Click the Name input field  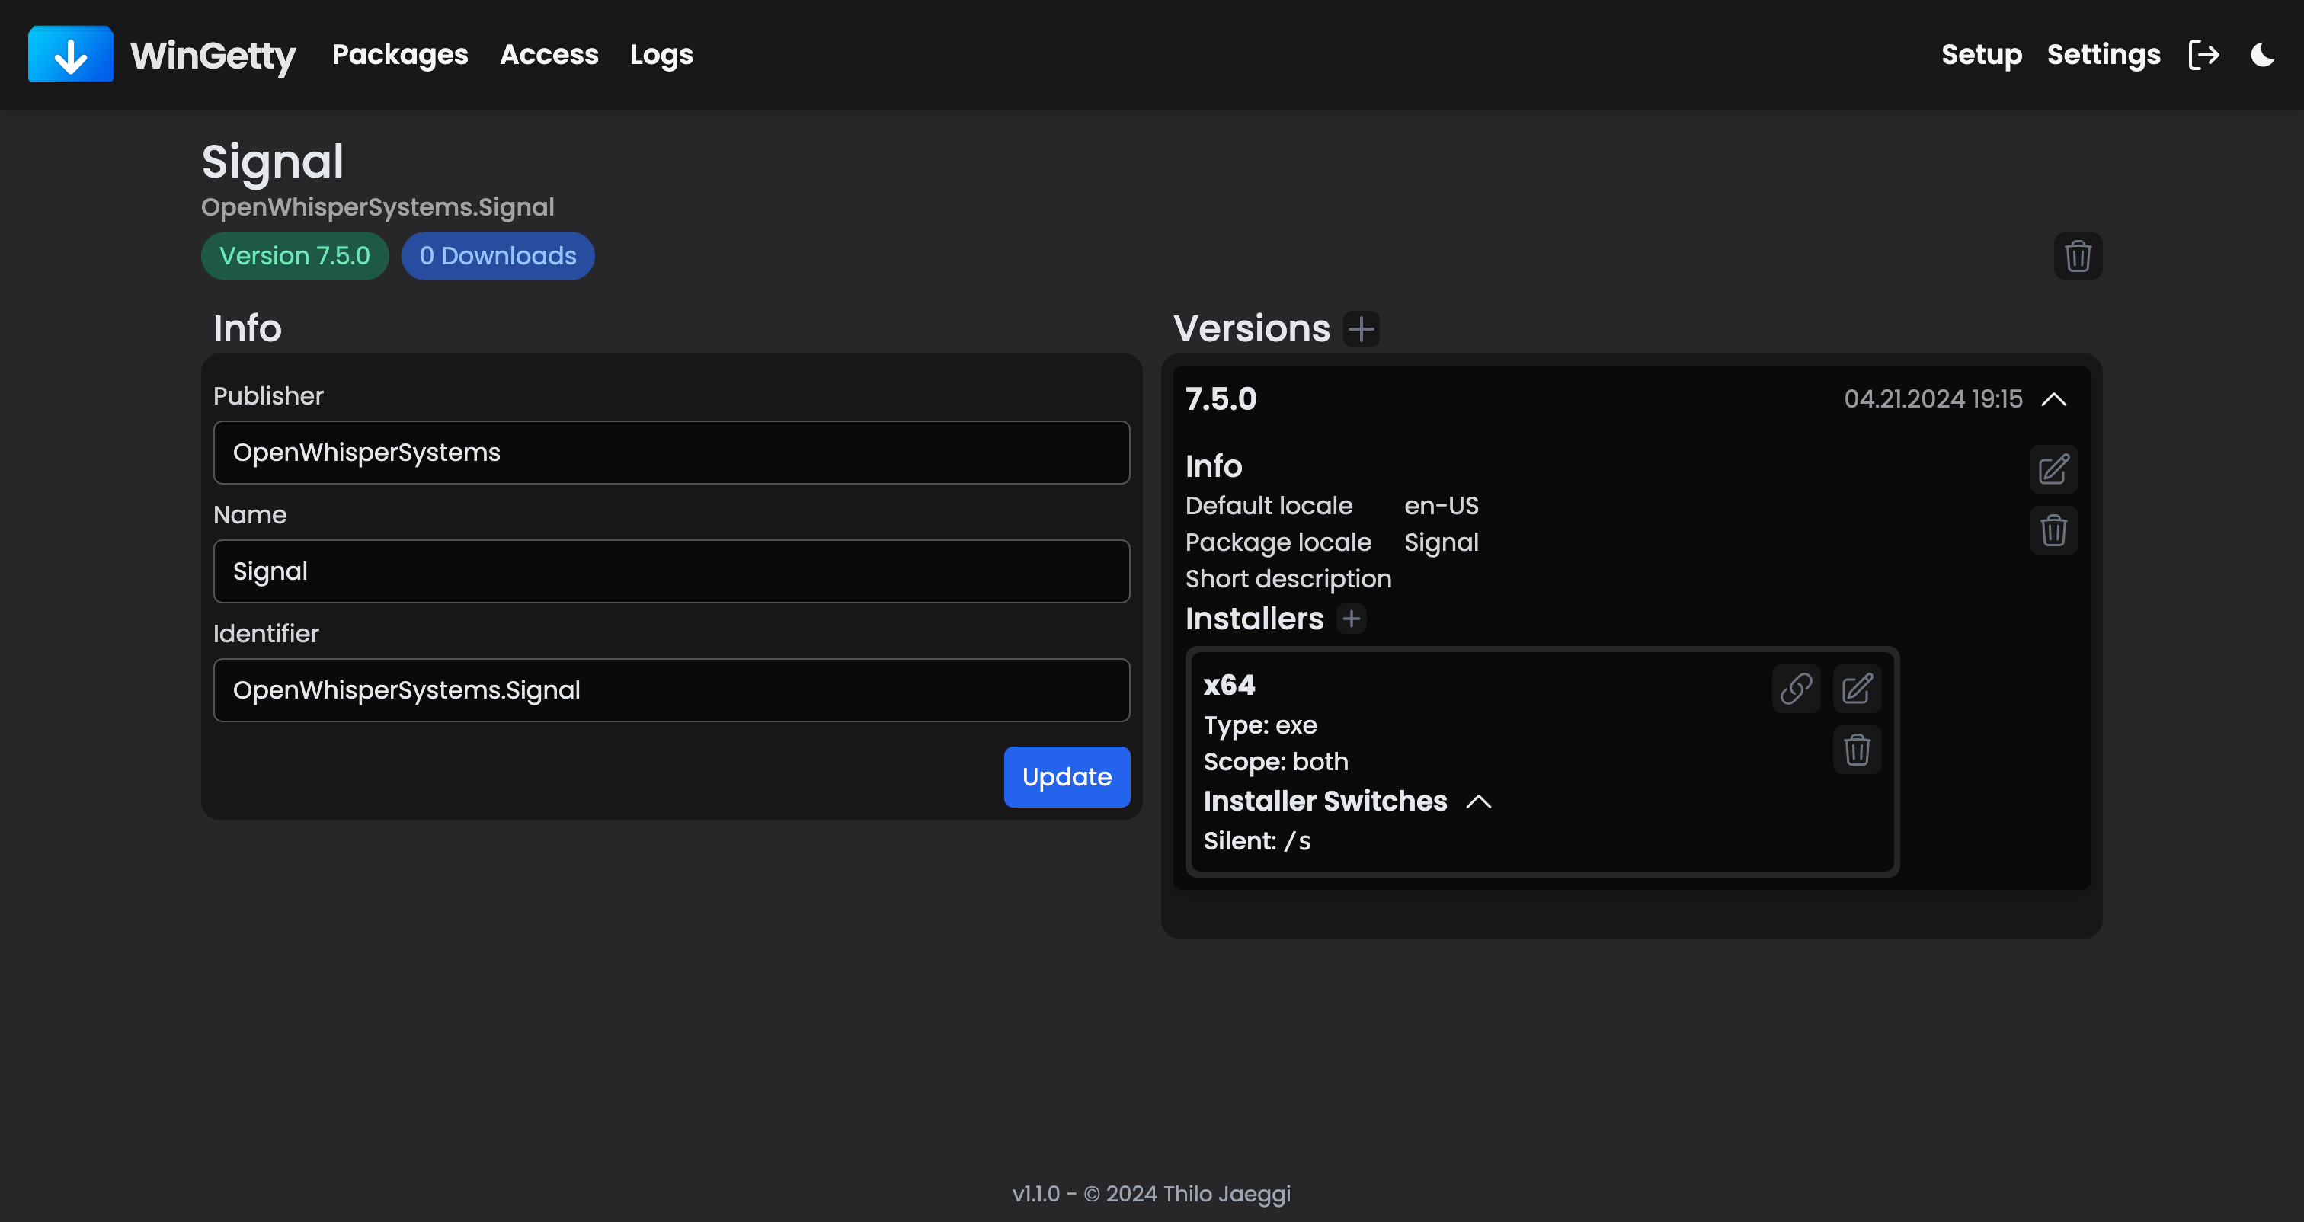672,571
